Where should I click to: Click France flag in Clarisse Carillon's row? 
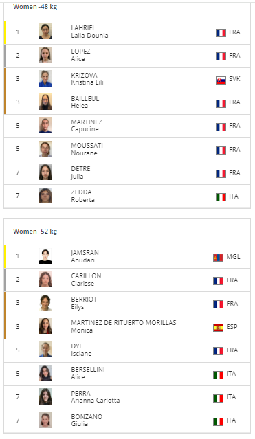click(x=218, y=281)
